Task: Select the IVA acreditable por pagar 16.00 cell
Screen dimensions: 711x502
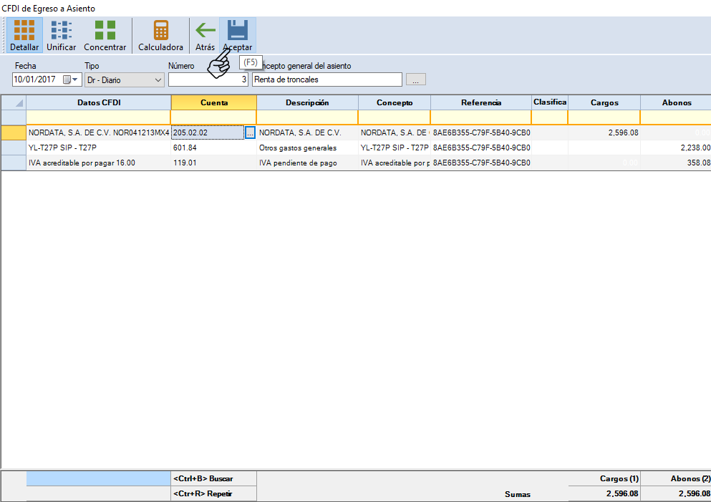Action: pos(98,163)
